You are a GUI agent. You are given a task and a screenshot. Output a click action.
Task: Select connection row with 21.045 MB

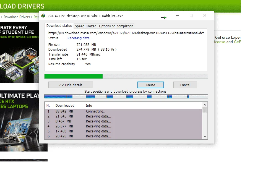pos(123,116)
